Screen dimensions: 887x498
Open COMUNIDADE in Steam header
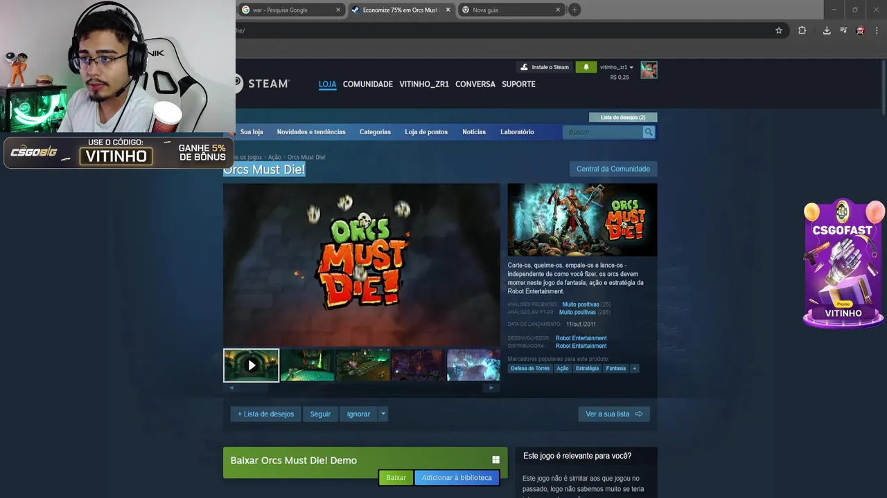[367, 84]
